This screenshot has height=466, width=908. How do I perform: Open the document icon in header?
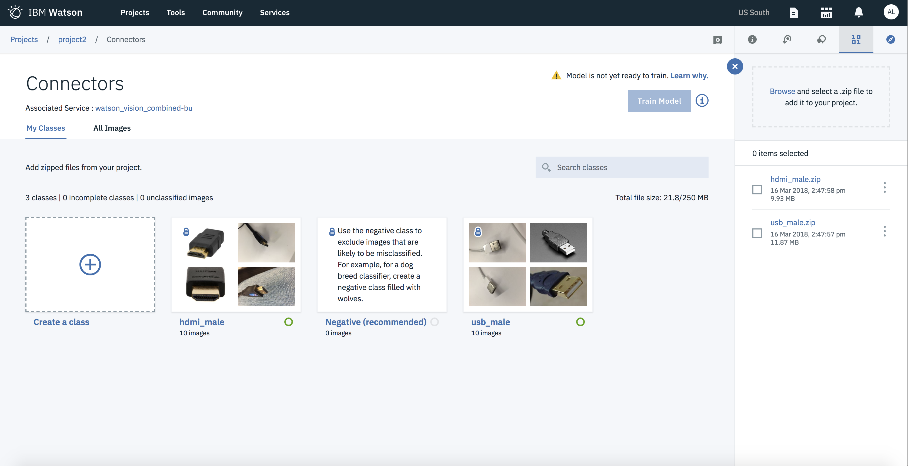pos(793,13)
